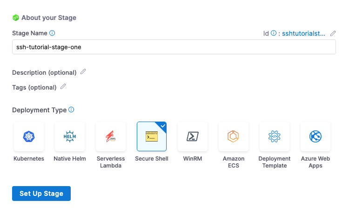Click the Set Up Stage button
Image resolution: width=349 pixels, height=213 pixels.
(x=41, y=194)
